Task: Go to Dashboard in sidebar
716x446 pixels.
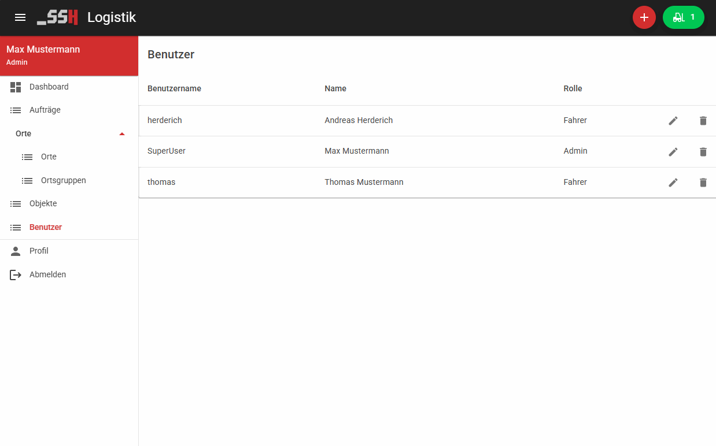Action: [x=49, y=87]
